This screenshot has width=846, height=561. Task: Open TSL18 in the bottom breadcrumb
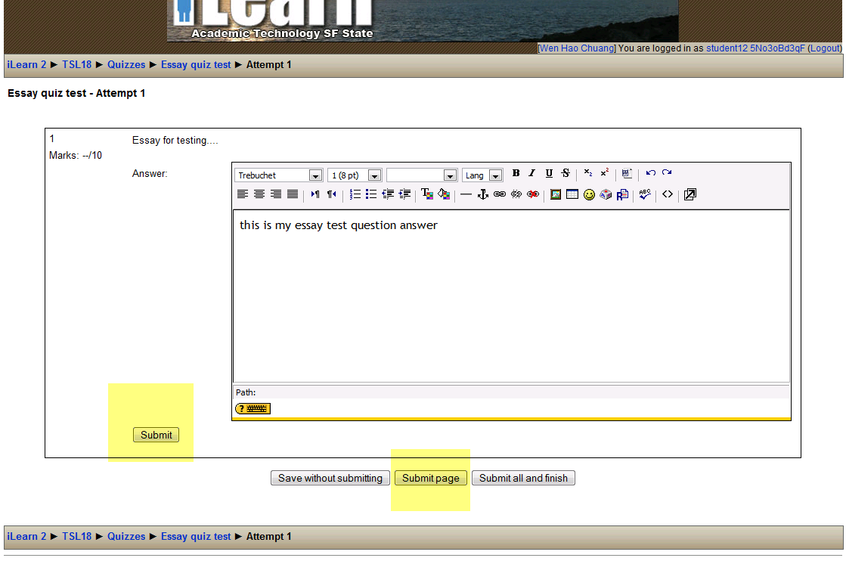tap(76, 537)
